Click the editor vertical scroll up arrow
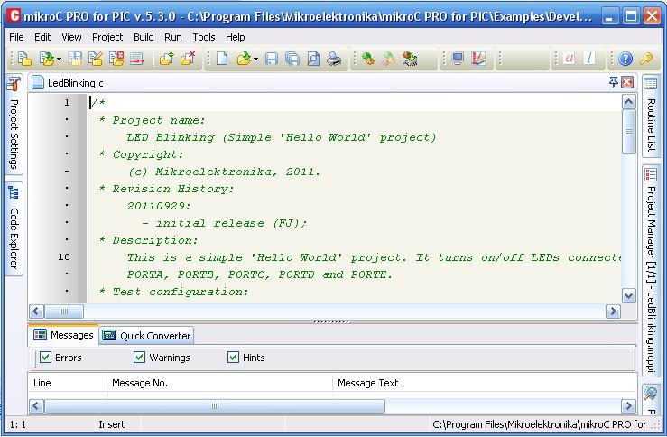Viewport: 667px width, 437px height. 629,102
